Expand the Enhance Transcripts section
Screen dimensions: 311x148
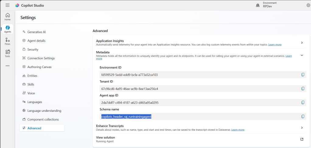point(302,128)
